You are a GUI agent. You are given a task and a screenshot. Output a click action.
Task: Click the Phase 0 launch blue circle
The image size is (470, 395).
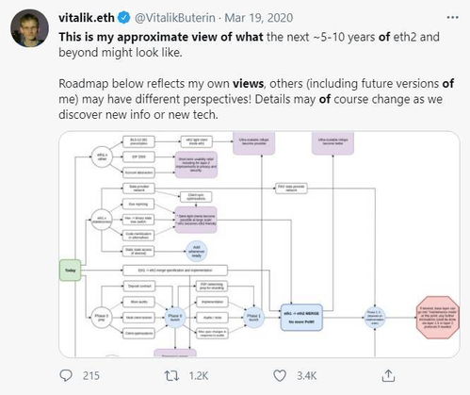tap(175, 318)
